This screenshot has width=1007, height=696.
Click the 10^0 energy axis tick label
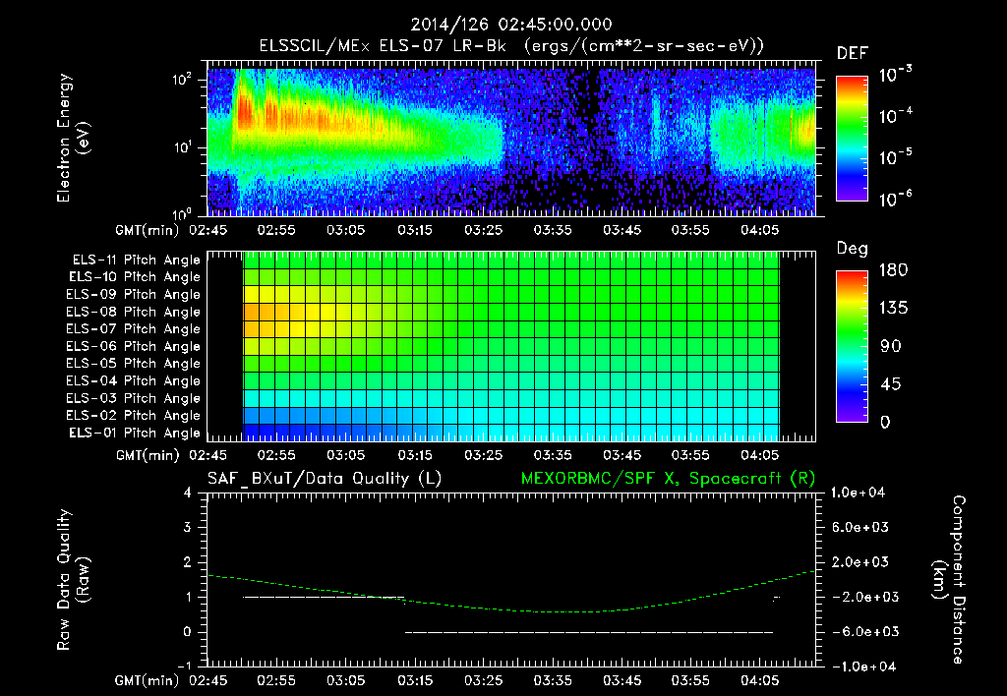(x=182, y=213)
